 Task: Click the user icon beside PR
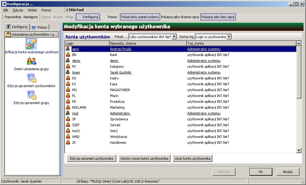tap(68, 102)
